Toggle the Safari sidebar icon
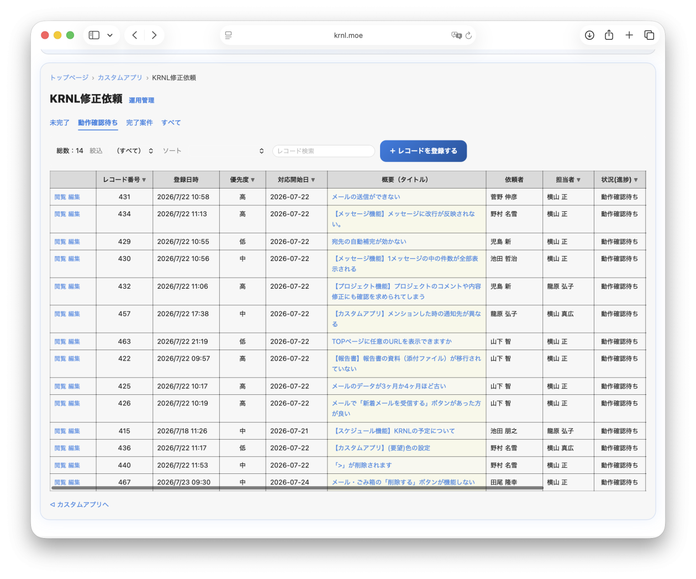The width and height of the screenshot is (696, 579). [94, 35]
